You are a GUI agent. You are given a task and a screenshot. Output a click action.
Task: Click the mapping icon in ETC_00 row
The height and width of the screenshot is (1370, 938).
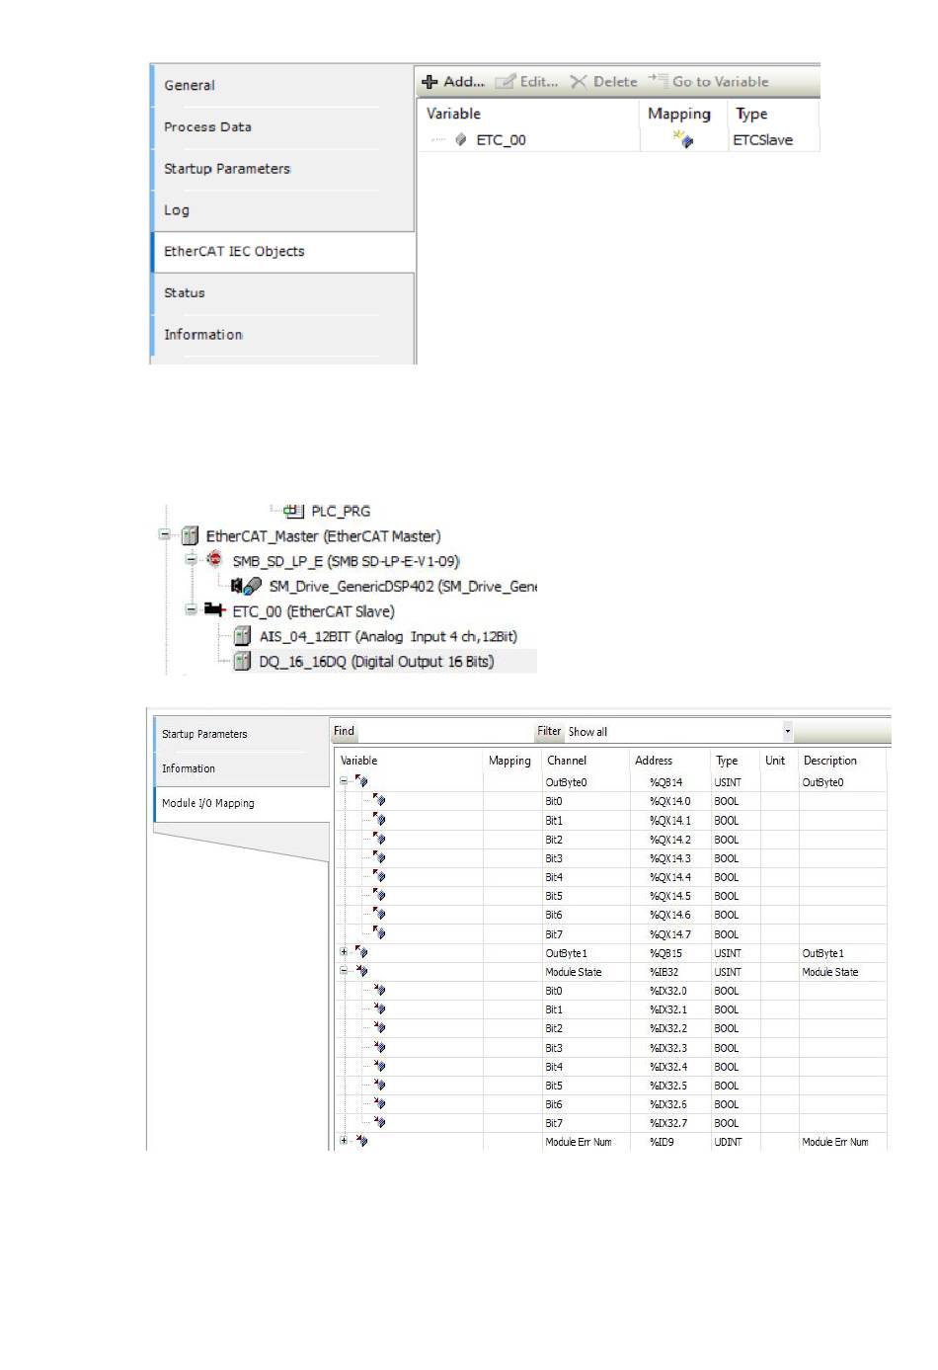pyautogui.click(x=682, y=139)
